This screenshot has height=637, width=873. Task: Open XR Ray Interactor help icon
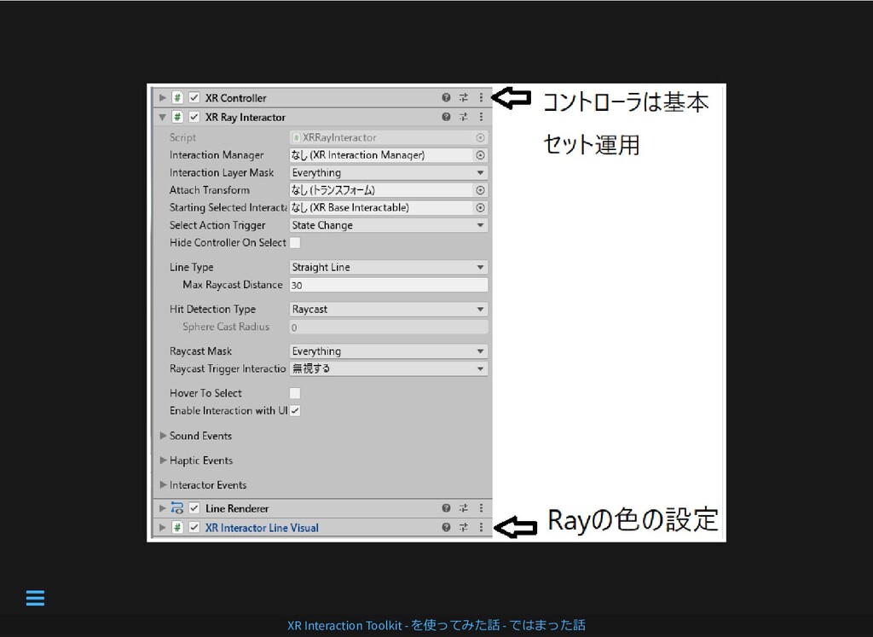coord(446,117)
